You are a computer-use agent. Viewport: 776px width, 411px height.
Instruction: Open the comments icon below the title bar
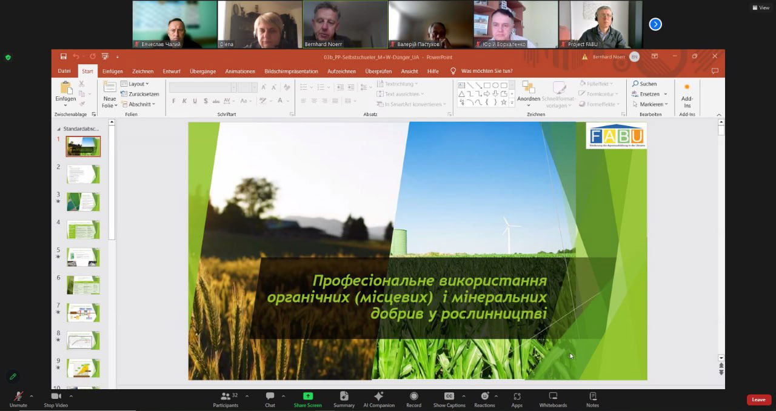click(x=715, y=71)
